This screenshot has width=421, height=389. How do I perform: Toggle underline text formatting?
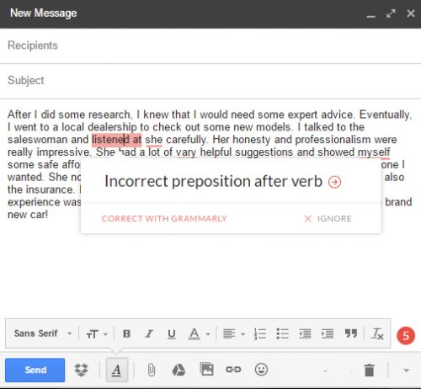(x=172, y=333)
